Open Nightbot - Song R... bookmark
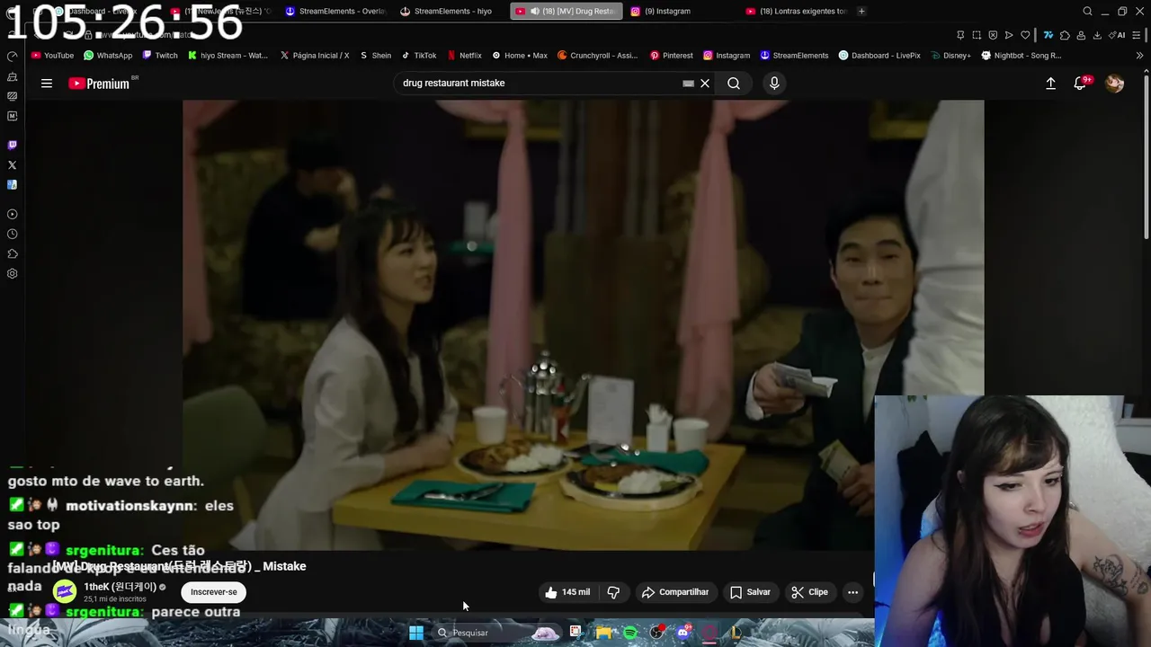This screenshot has height=647, width=1151. (1022, 55)
